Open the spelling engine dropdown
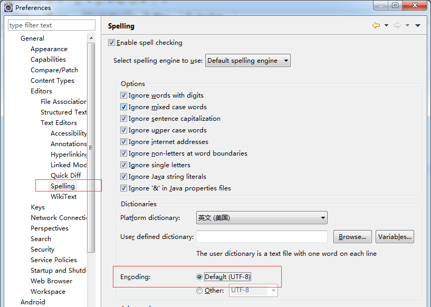 (247, 61)
